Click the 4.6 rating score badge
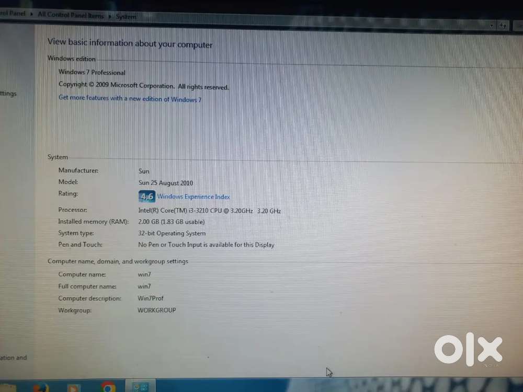The height and width of the screenshot is (392, 523). point(146,197)
